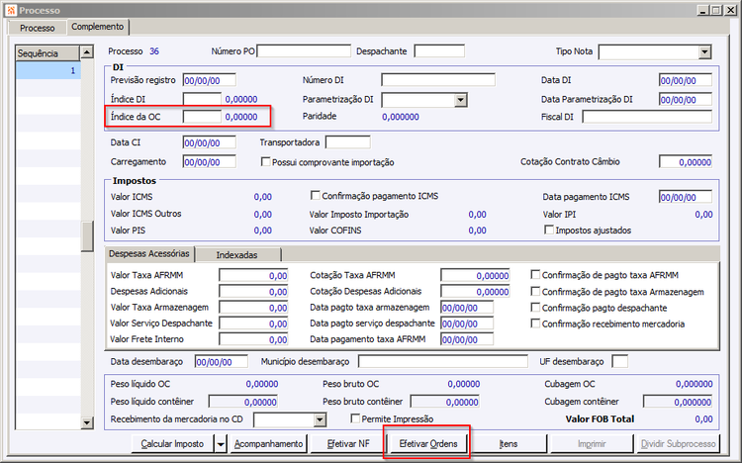Open the Tipo Nota dropdown

(704, 51)
